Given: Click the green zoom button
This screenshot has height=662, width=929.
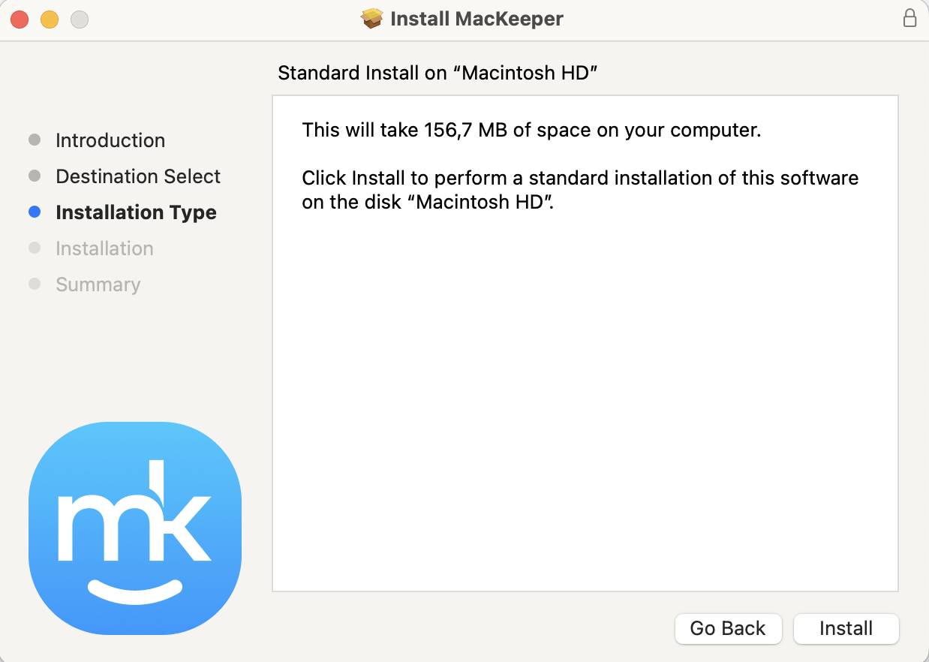Looking at the screenshot, I should click(x=78, y=19).
